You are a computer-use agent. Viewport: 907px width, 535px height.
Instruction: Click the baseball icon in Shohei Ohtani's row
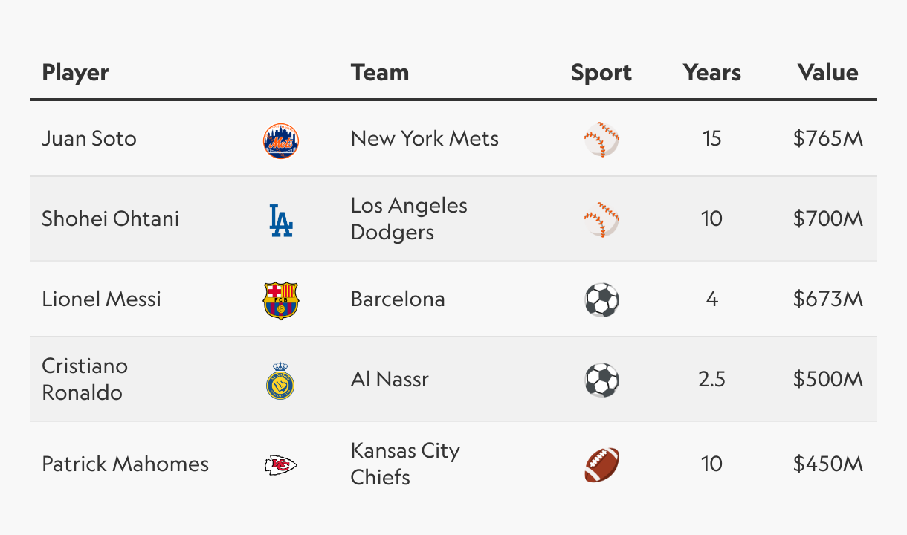pos(601,220)
